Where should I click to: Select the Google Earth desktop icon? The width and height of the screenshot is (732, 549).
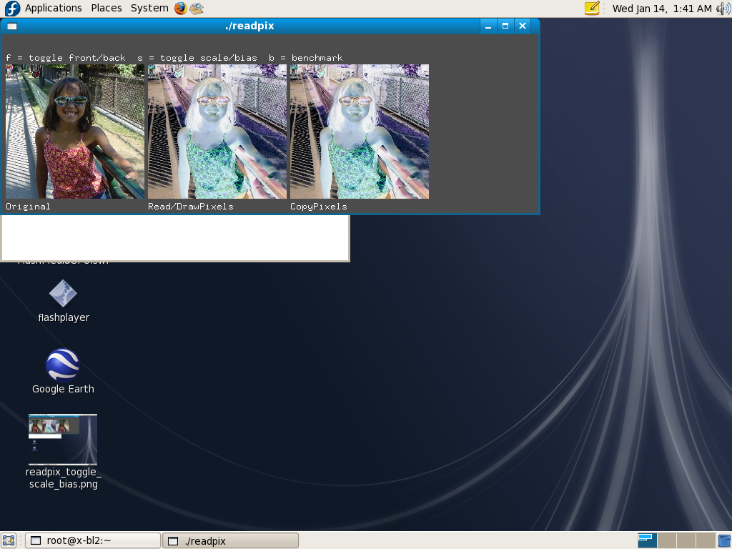pos(62,365)
